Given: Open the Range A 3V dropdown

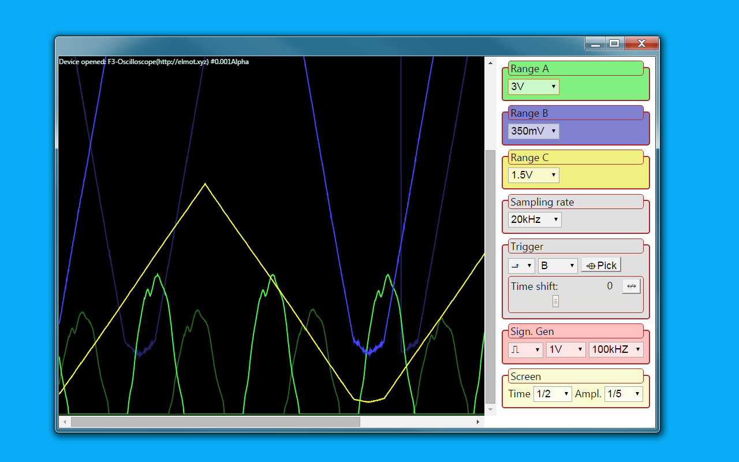Looking at the screenshot, I should (x=533, y=87).
